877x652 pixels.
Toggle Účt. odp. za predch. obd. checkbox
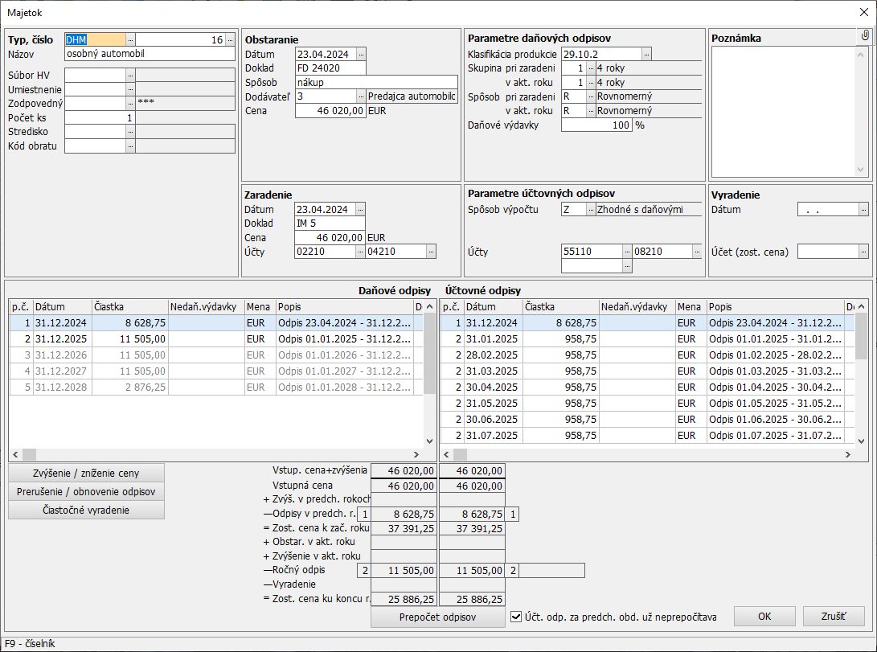(517, 617)
